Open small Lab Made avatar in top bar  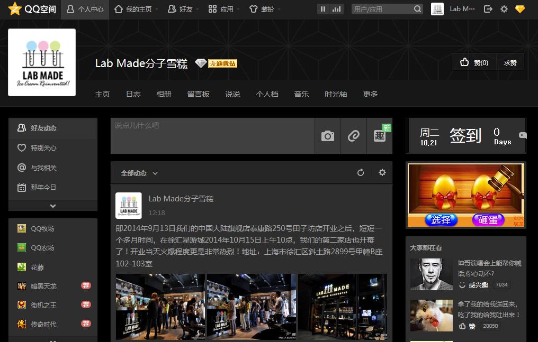tap(437, 9)
